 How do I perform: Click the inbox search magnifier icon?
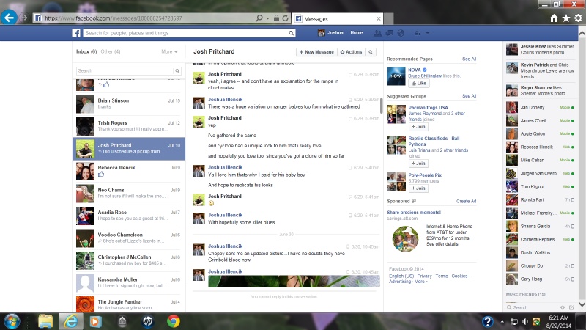click(177, 70)
